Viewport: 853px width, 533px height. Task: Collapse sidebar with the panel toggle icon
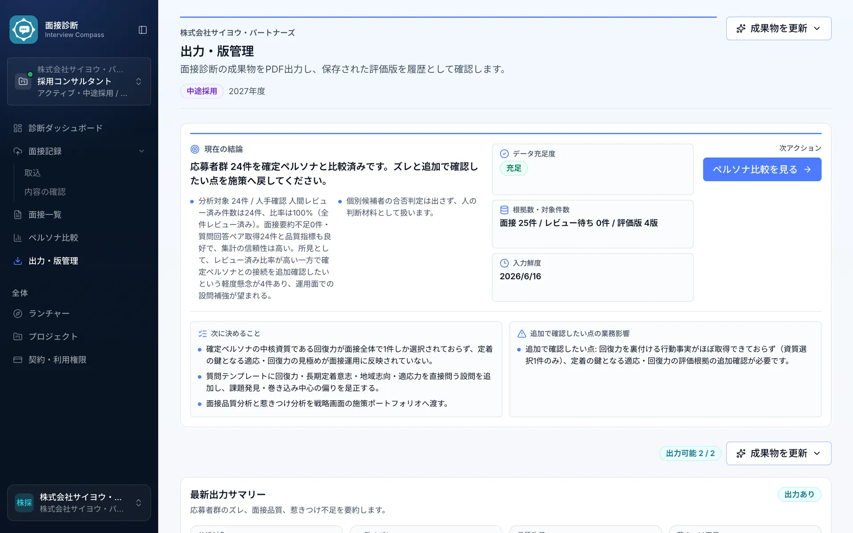point(143,30)
